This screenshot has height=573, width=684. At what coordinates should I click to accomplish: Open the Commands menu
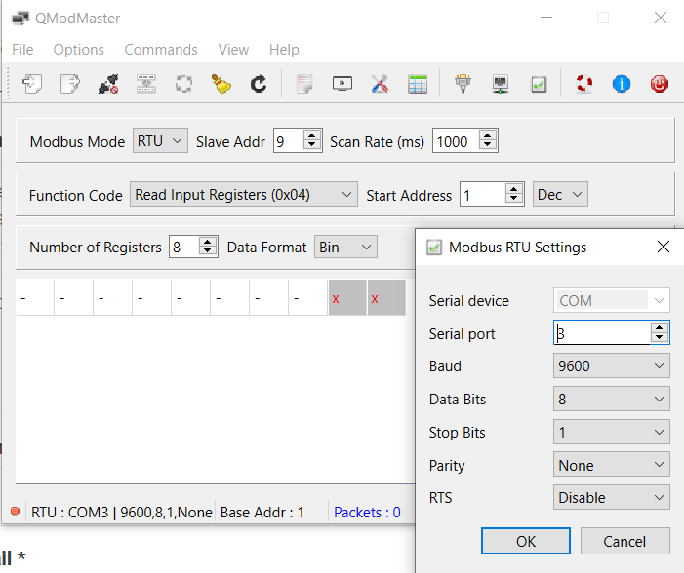pos(161,50)
